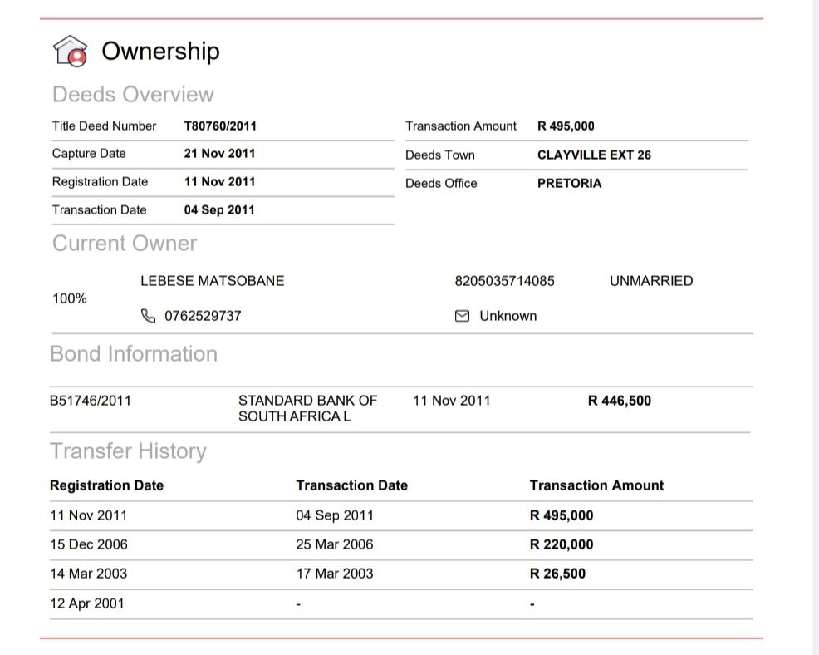819x655 pixels.
Task: Select transaction date 04 Sep 2011 in Transfer History
Action: (335, 515)
